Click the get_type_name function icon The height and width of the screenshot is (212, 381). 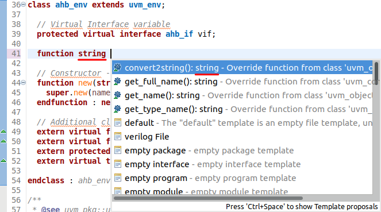coord(118,109)
